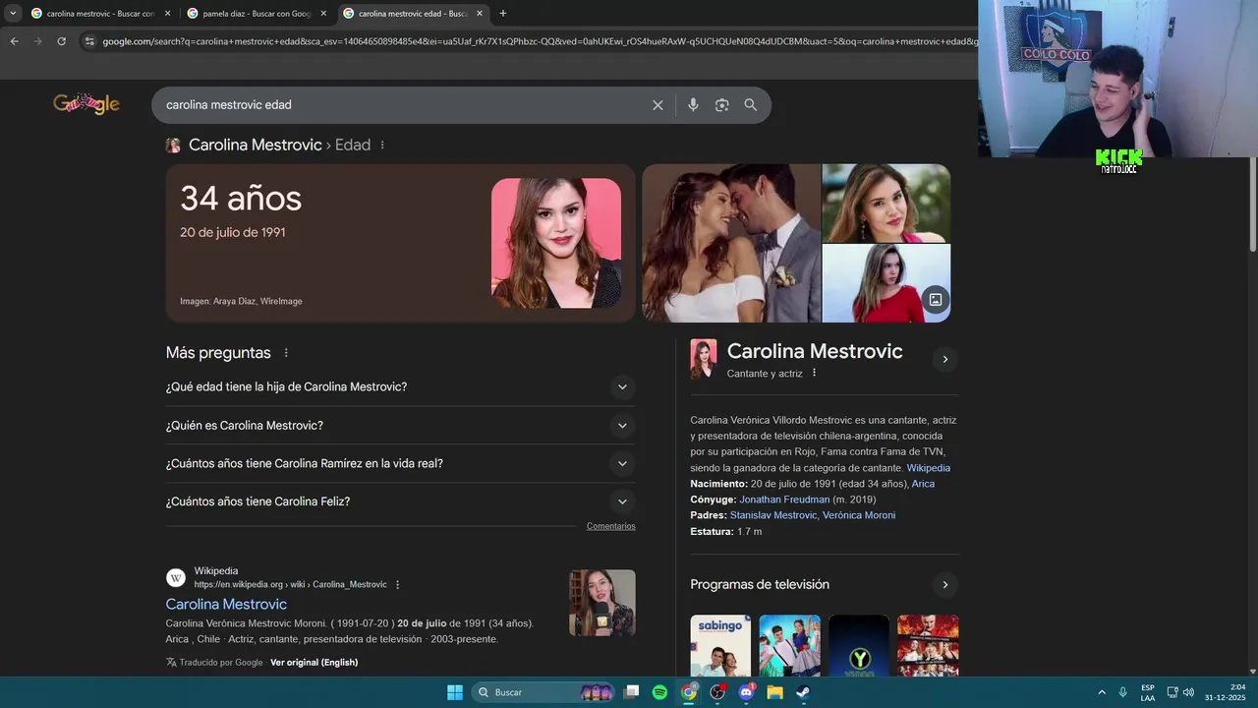1258x708 pixels.
Task: Open the wedding couple photo
Action: (731, 243)
